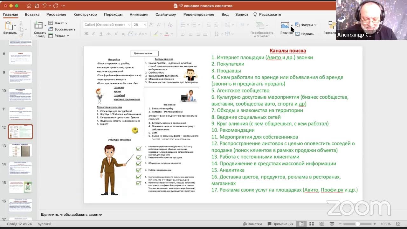Screen dimensions: 407x229
Task: Center the text alignment
Action: pyautogui.click(x=190, y=33)
